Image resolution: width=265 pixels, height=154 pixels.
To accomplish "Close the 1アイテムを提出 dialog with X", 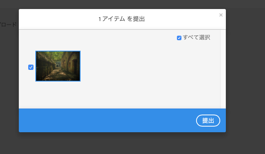I will pyautogui.click(x=221, y=15).
